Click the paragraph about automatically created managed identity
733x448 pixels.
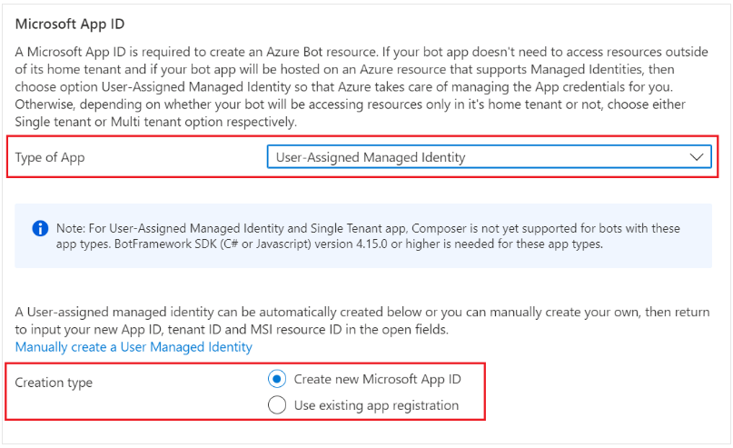(x=362, y=313)
